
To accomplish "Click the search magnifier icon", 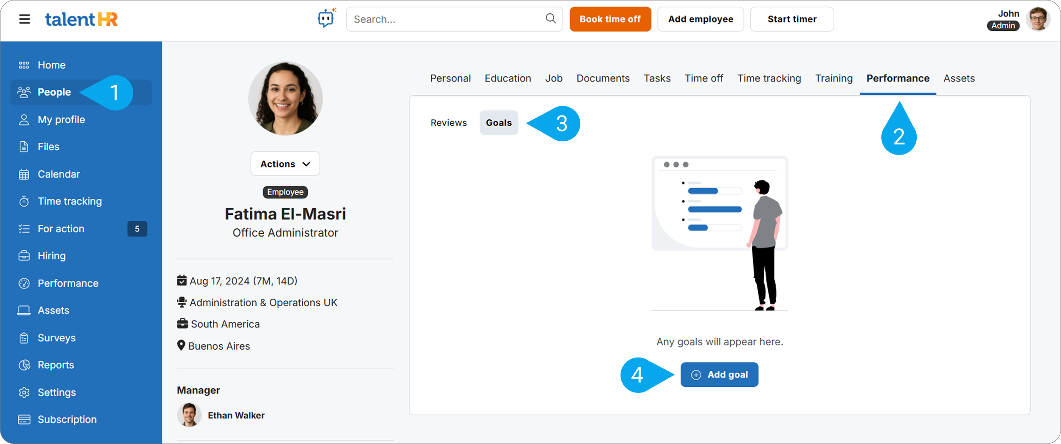I will coord(550,18).
